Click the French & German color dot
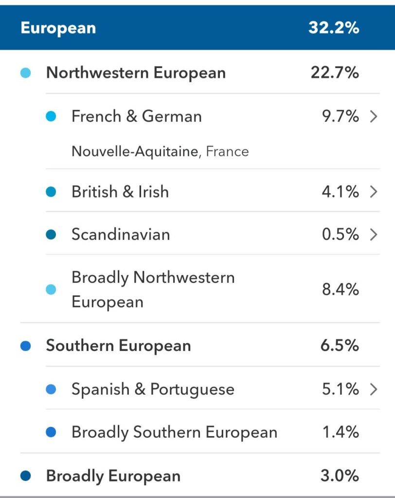Viewport: 395px width, 498px height. pos(51,117)
